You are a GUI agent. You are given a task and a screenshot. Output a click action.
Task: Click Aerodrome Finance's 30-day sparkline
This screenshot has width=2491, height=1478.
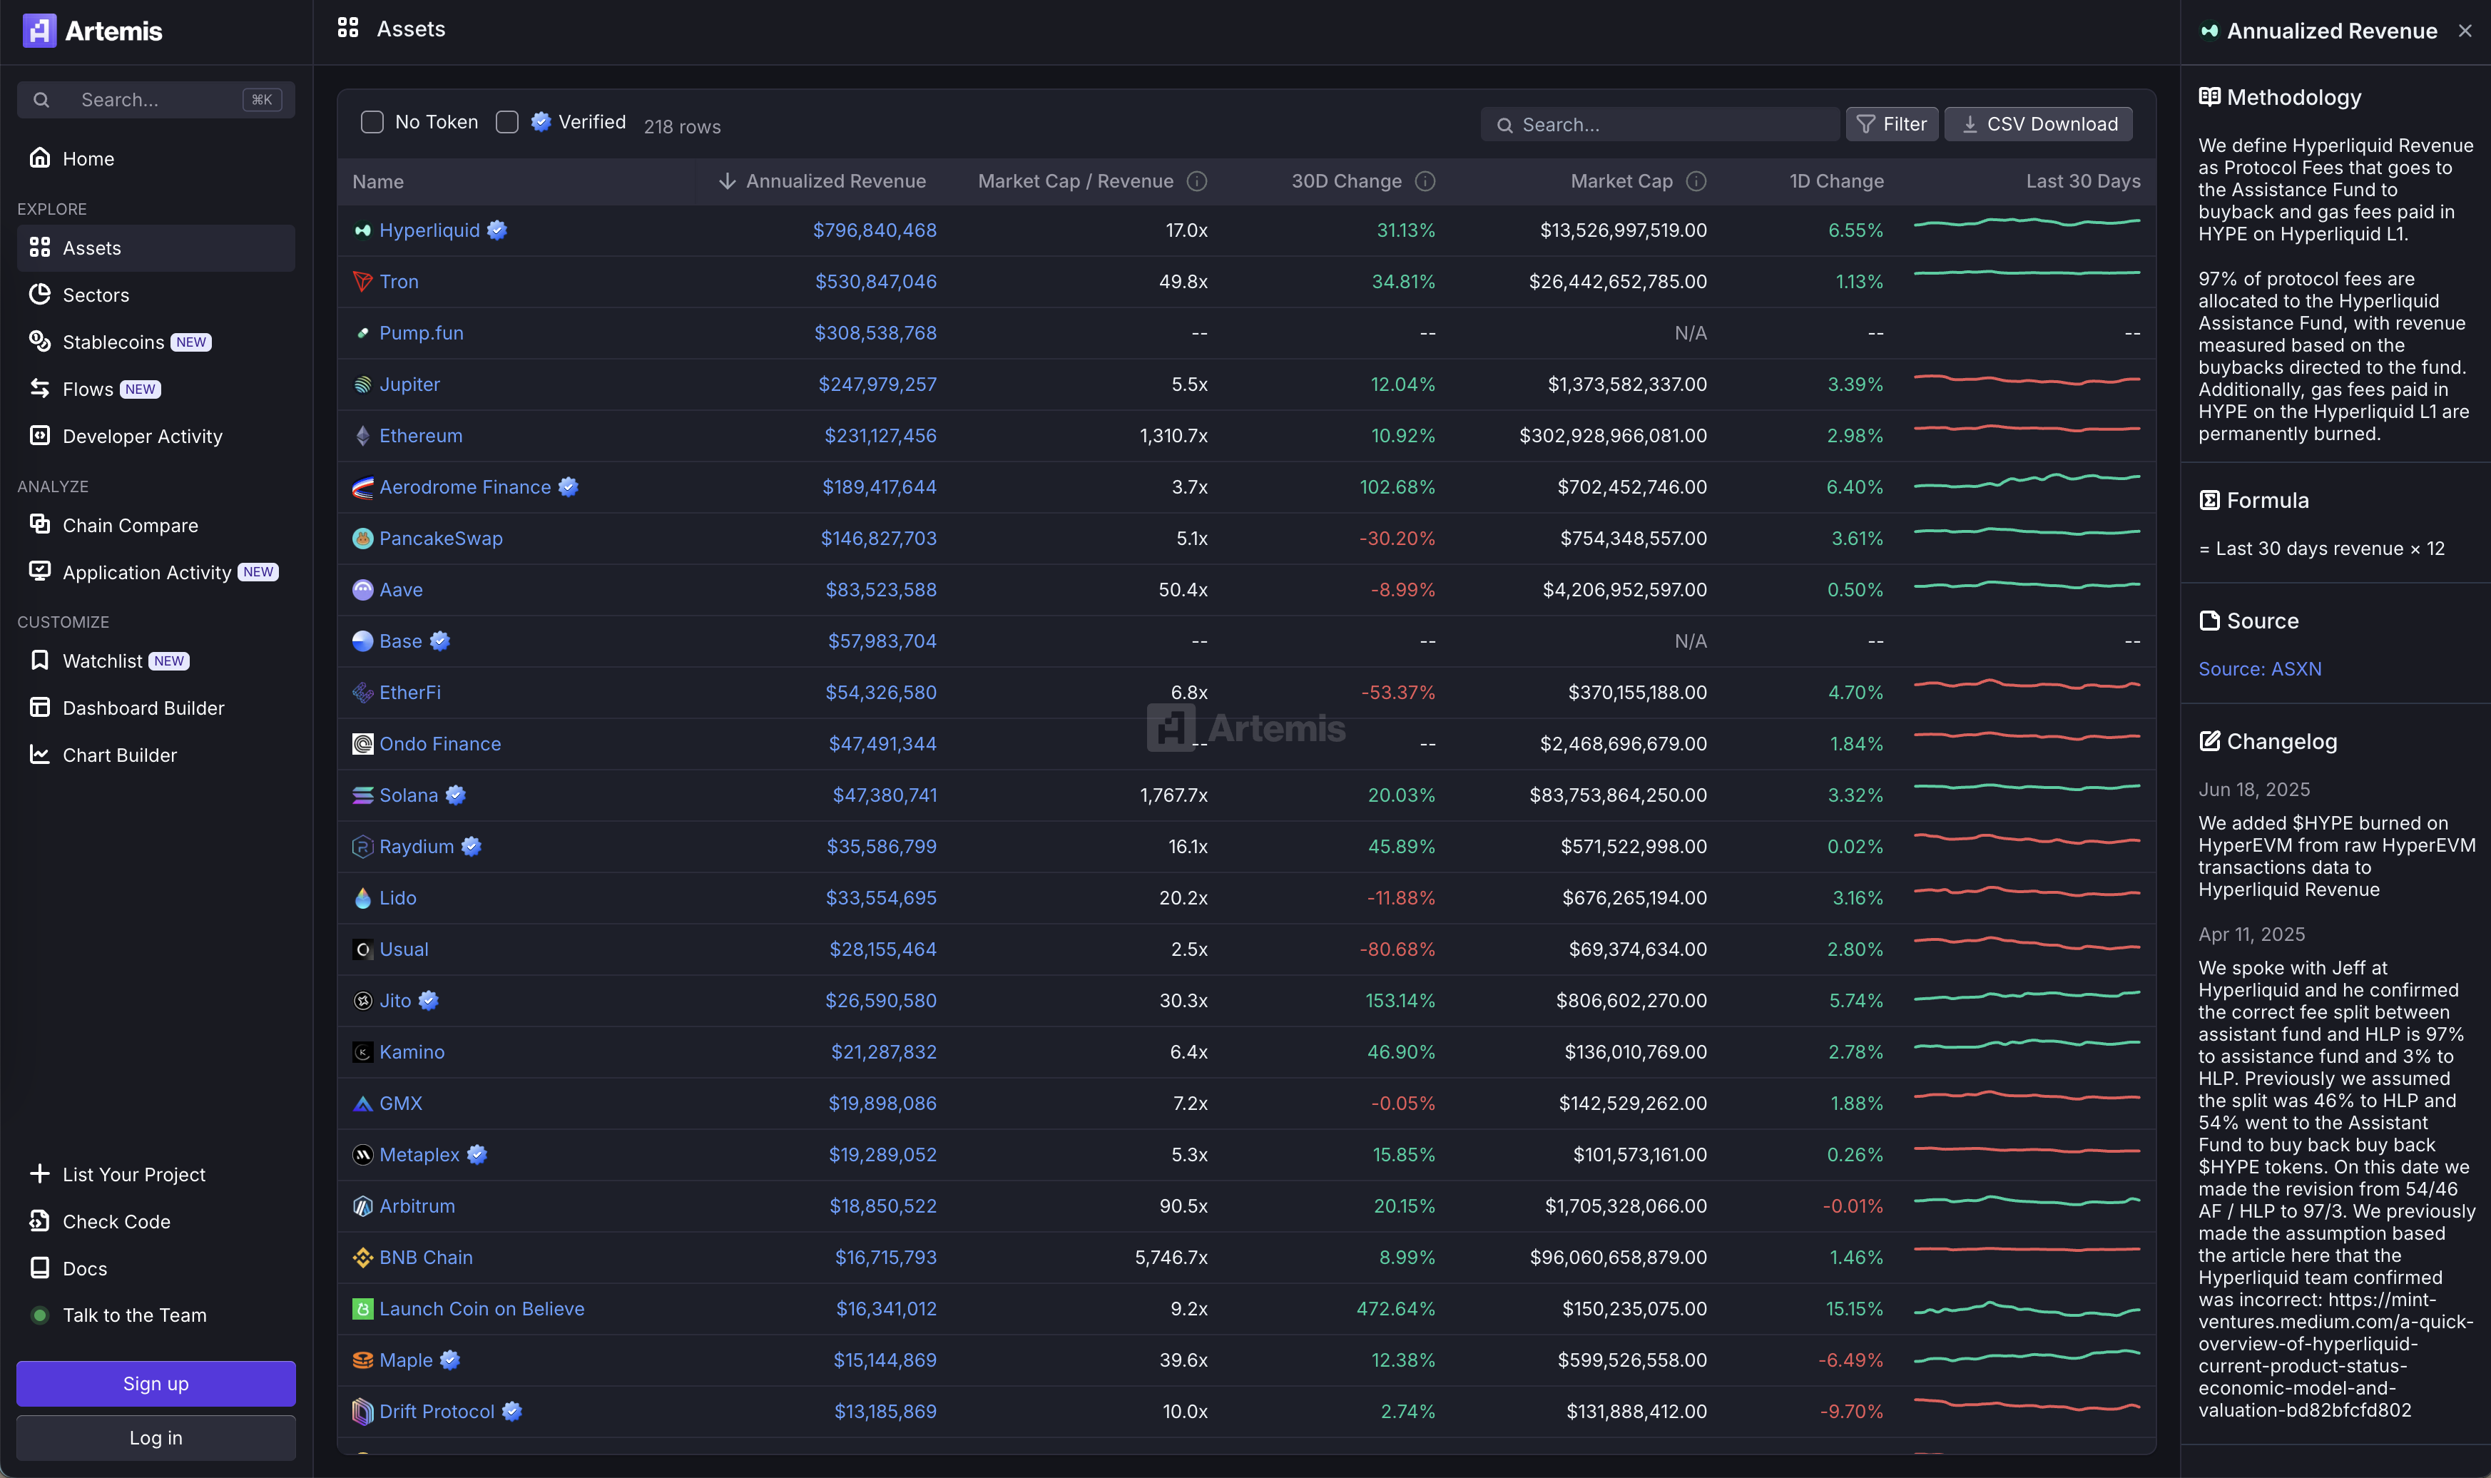click(x=2027, y=482)
